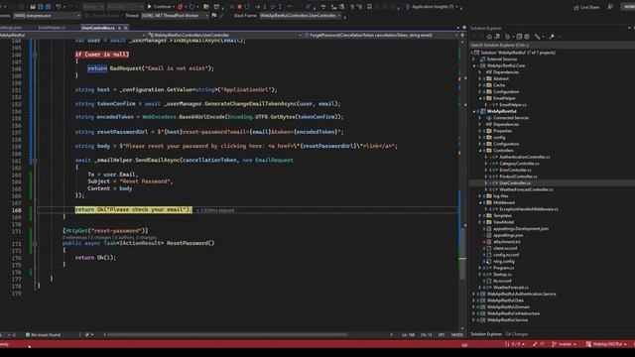Select the Solution Explorer bottom tab
635x357 pixels.
coord(486,334)
